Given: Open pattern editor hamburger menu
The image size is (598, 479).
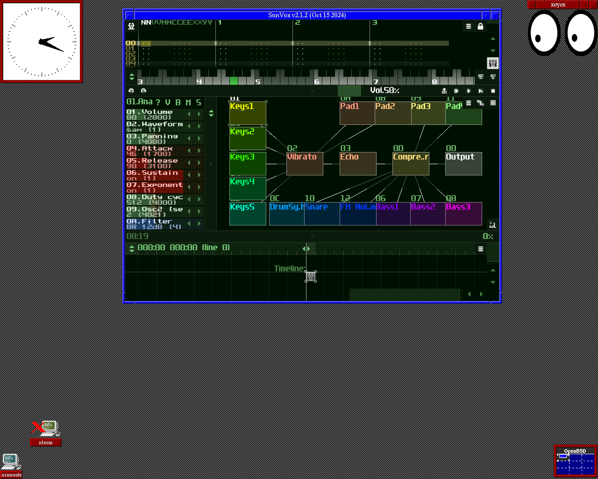Looking at the screenshot, I should pyautogui.click(x=469, y=27).
